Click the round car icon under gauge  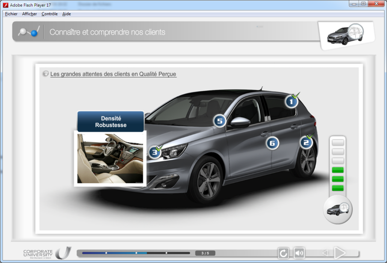click(x=338, y=210)
